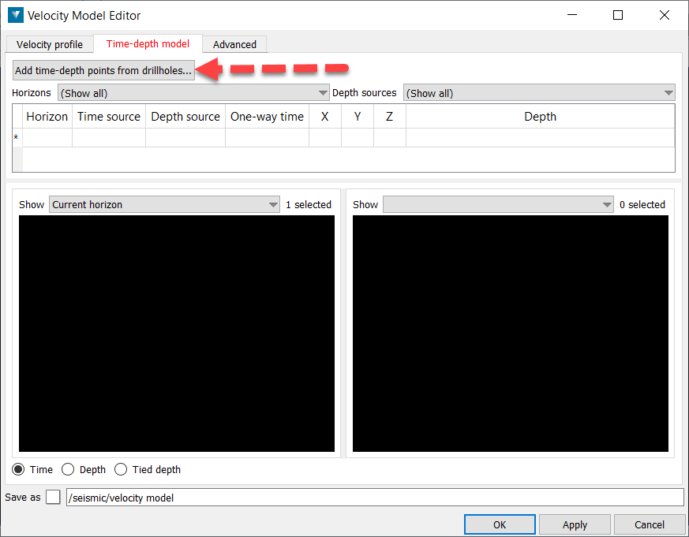Viewport: 689px width, 537px height.
Task: Select the new row asterisk marker
Action: [17, 137]
